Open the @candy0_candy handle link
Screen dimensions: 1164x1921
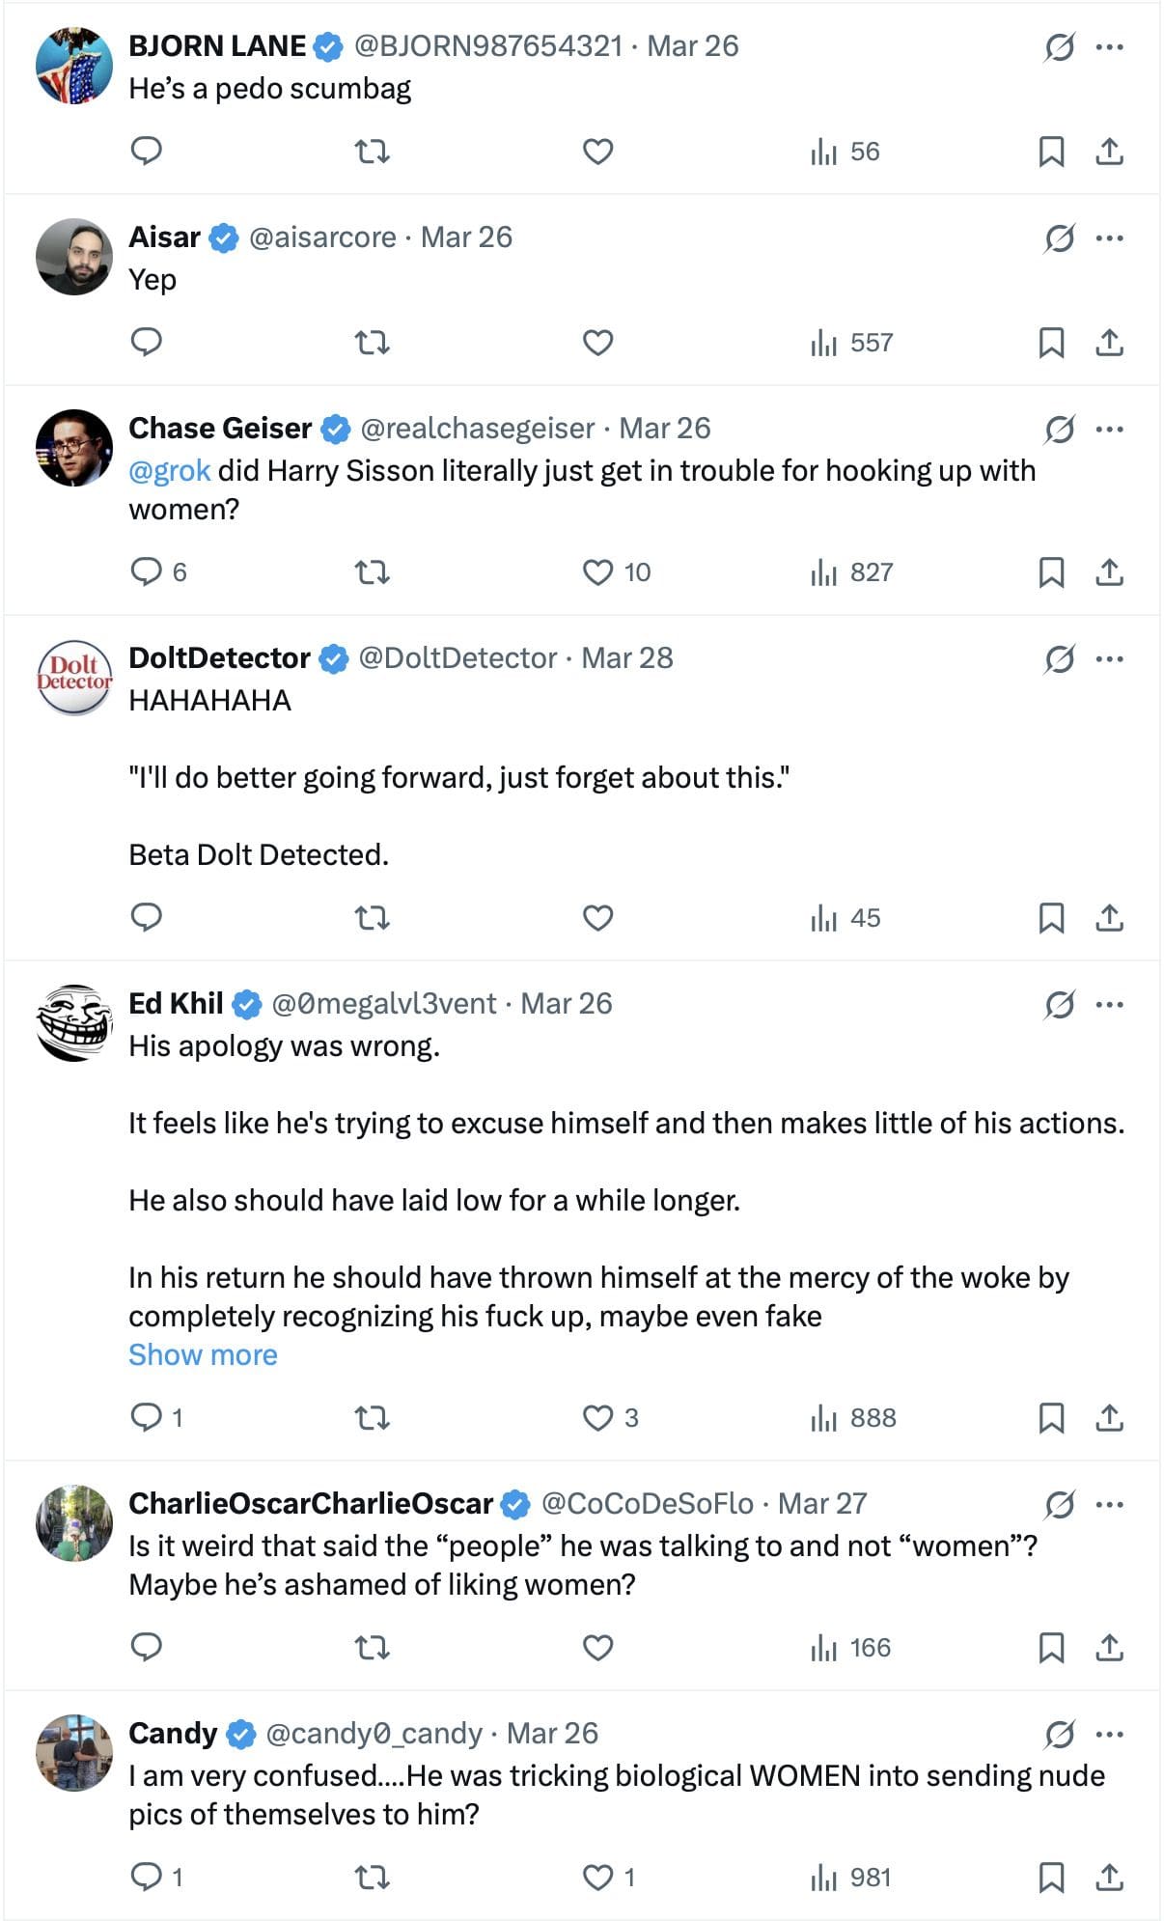pos(374,1734)
